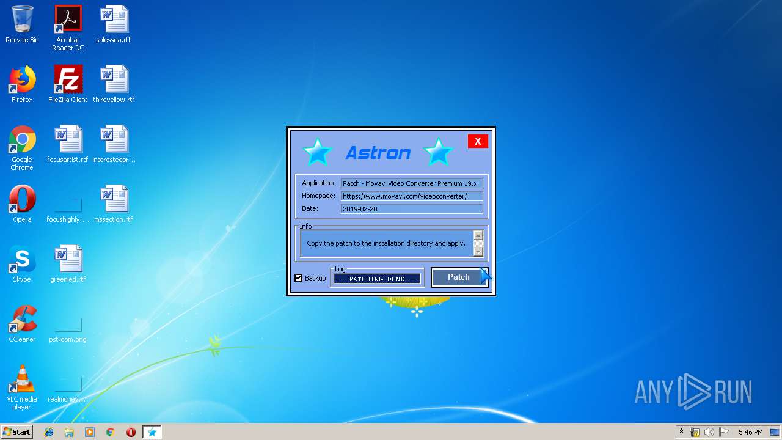Click the PATCHING DONE log text

coord(377,279)
